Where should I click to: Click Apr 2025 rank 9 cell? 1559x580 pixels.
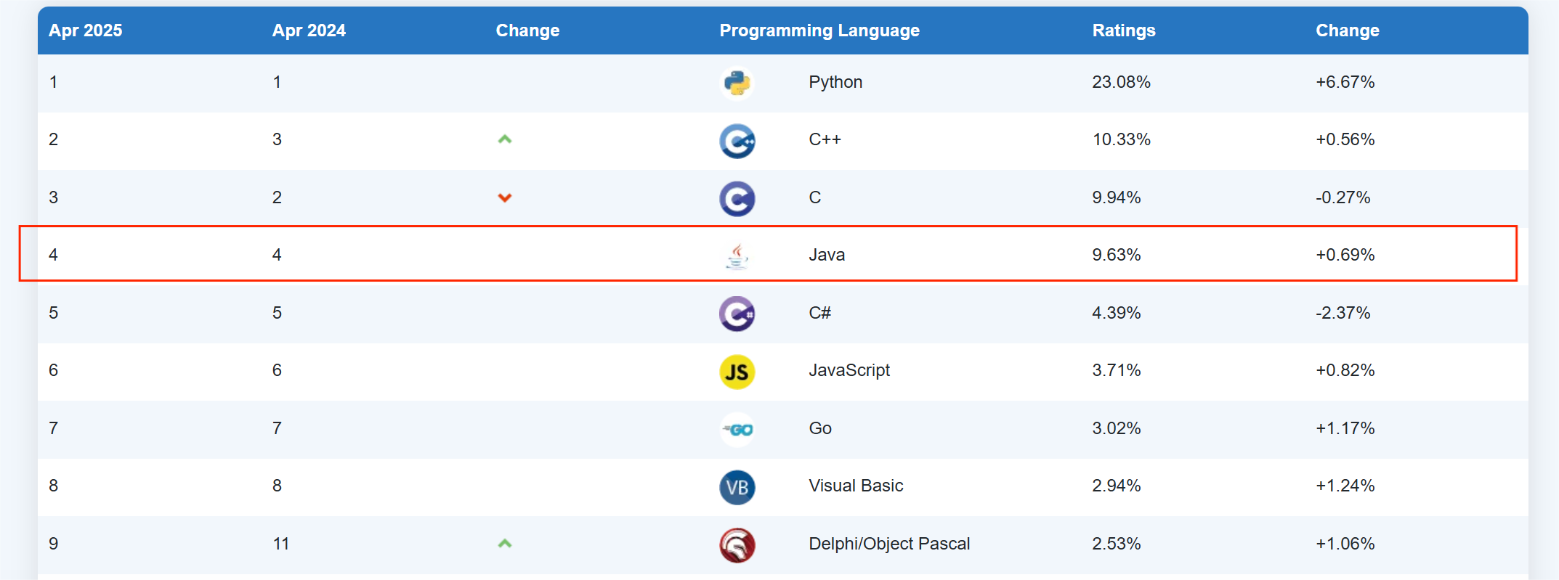click(x=53, y=544)
